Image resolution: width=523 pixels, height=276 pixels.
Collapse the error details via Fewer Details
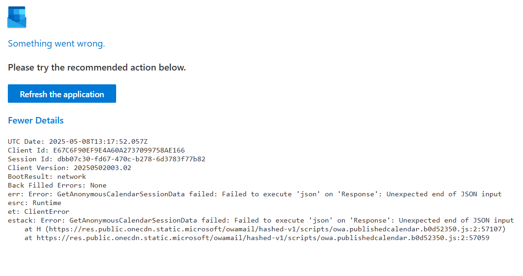point(35,120)
